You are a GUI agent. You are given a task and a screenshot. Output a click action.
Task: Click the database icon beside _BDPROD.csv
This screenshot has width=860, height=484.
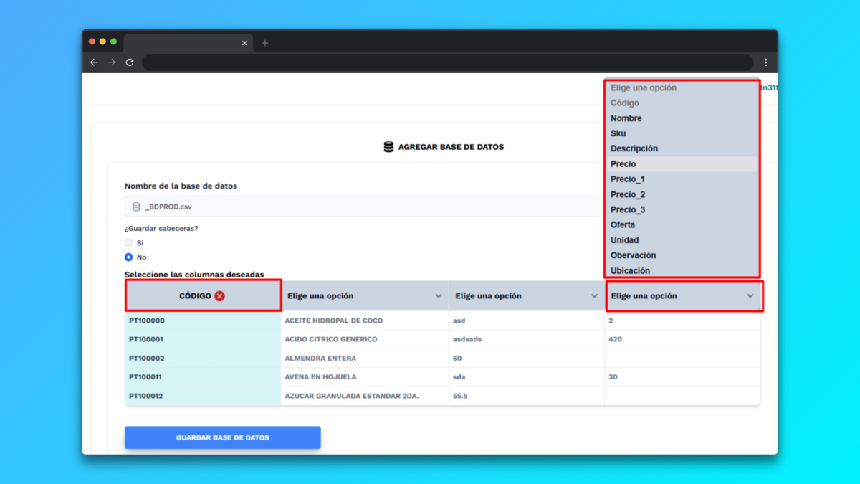tap(136, 207)
